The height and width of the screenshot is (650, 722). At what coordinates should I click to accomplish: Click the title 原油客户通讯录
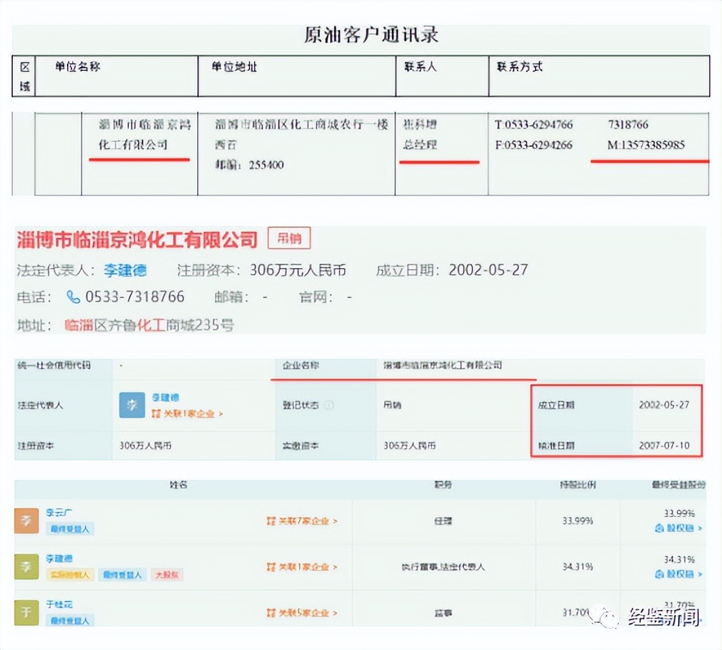click(371, 35)
